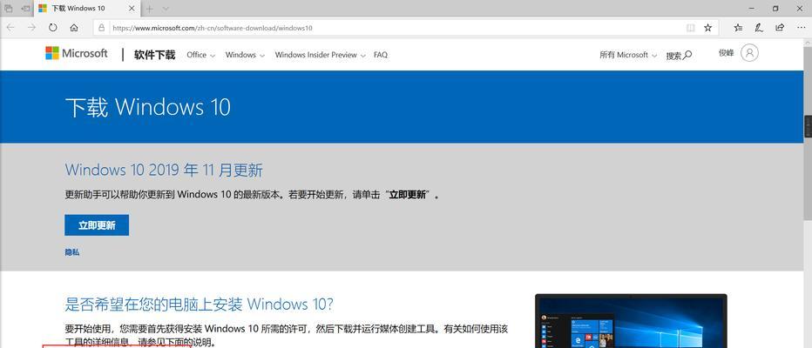Viewport: 812px width, 348px height.
Task: Click the browser back arrow
Action: point(10,28)
